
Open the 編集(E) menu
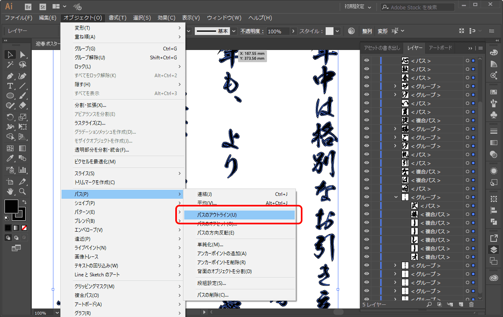click(x=48, y=18)
